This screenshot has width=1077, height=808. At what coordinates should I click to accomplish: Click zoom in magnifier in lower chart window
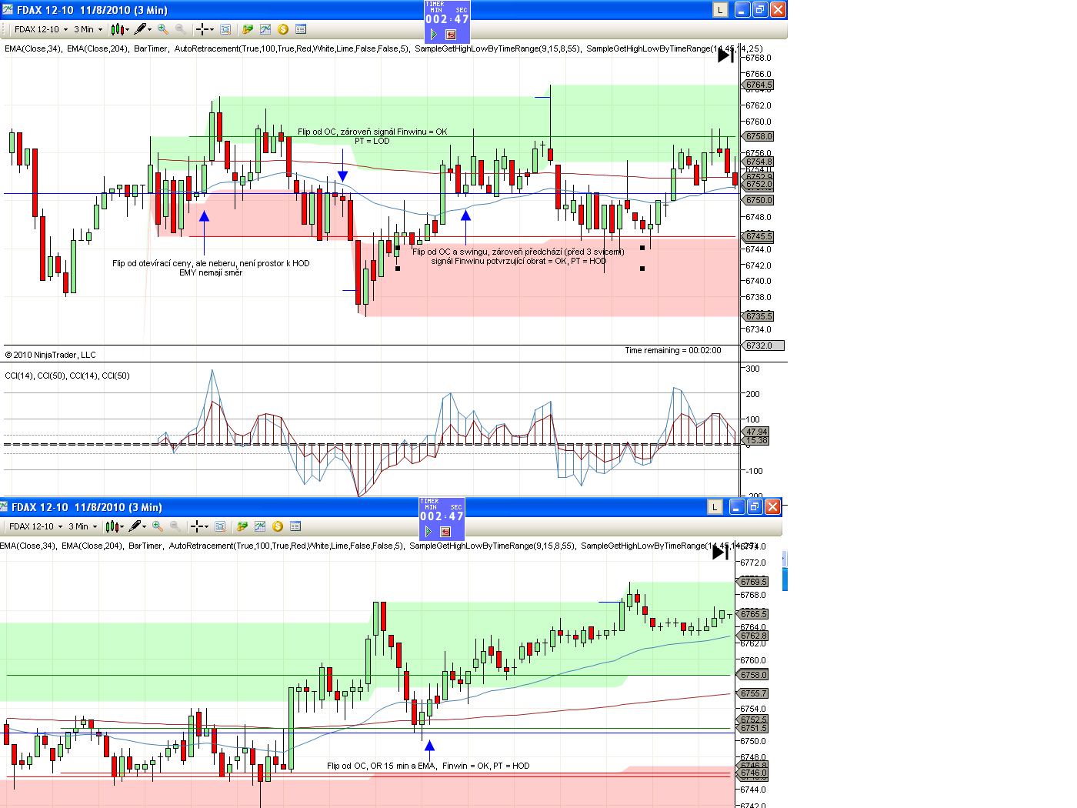158,526
